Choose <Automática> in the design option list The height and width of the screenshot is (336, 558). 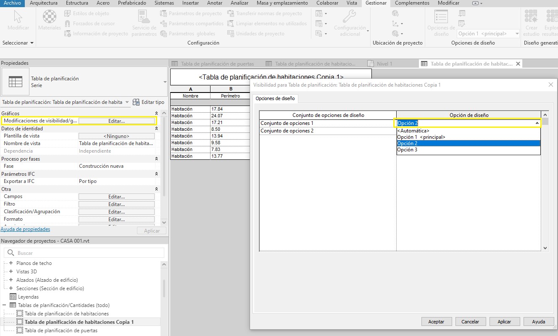coord(413,131)
